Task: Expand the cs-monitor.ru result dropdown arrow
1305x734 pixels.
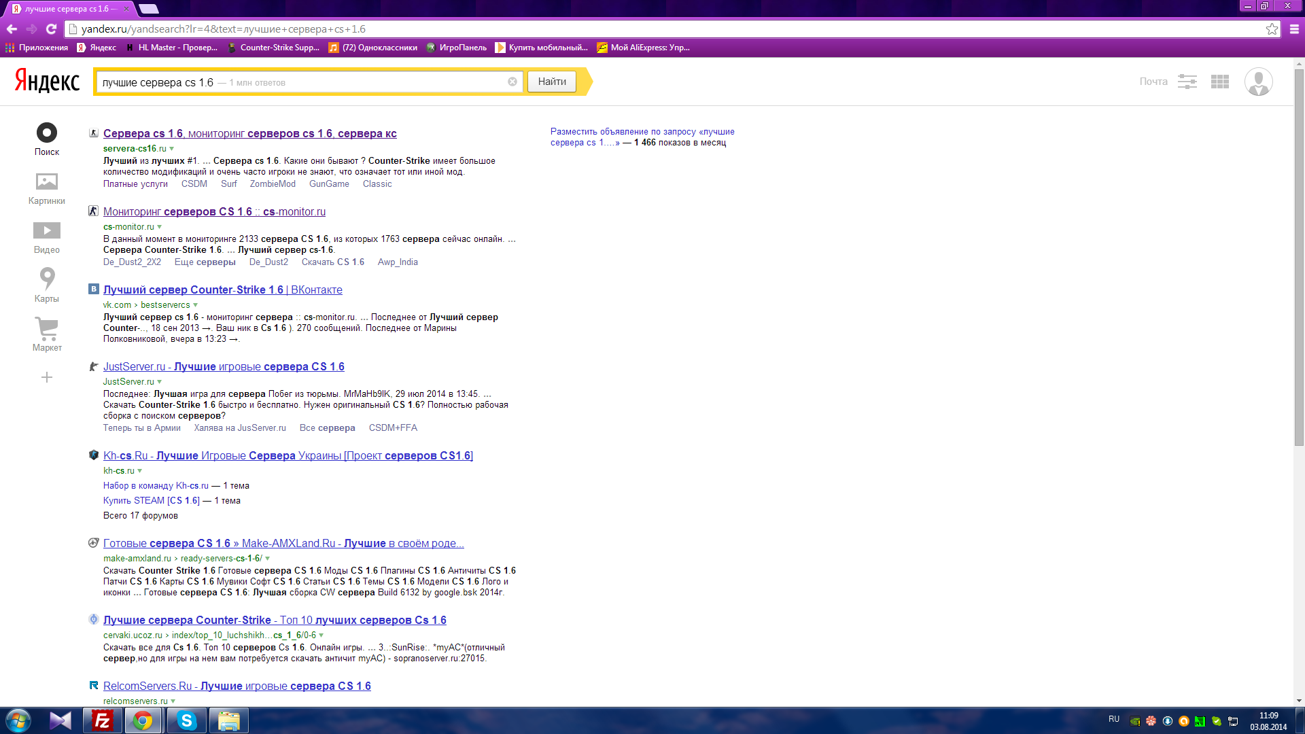Action: point(160,227)
